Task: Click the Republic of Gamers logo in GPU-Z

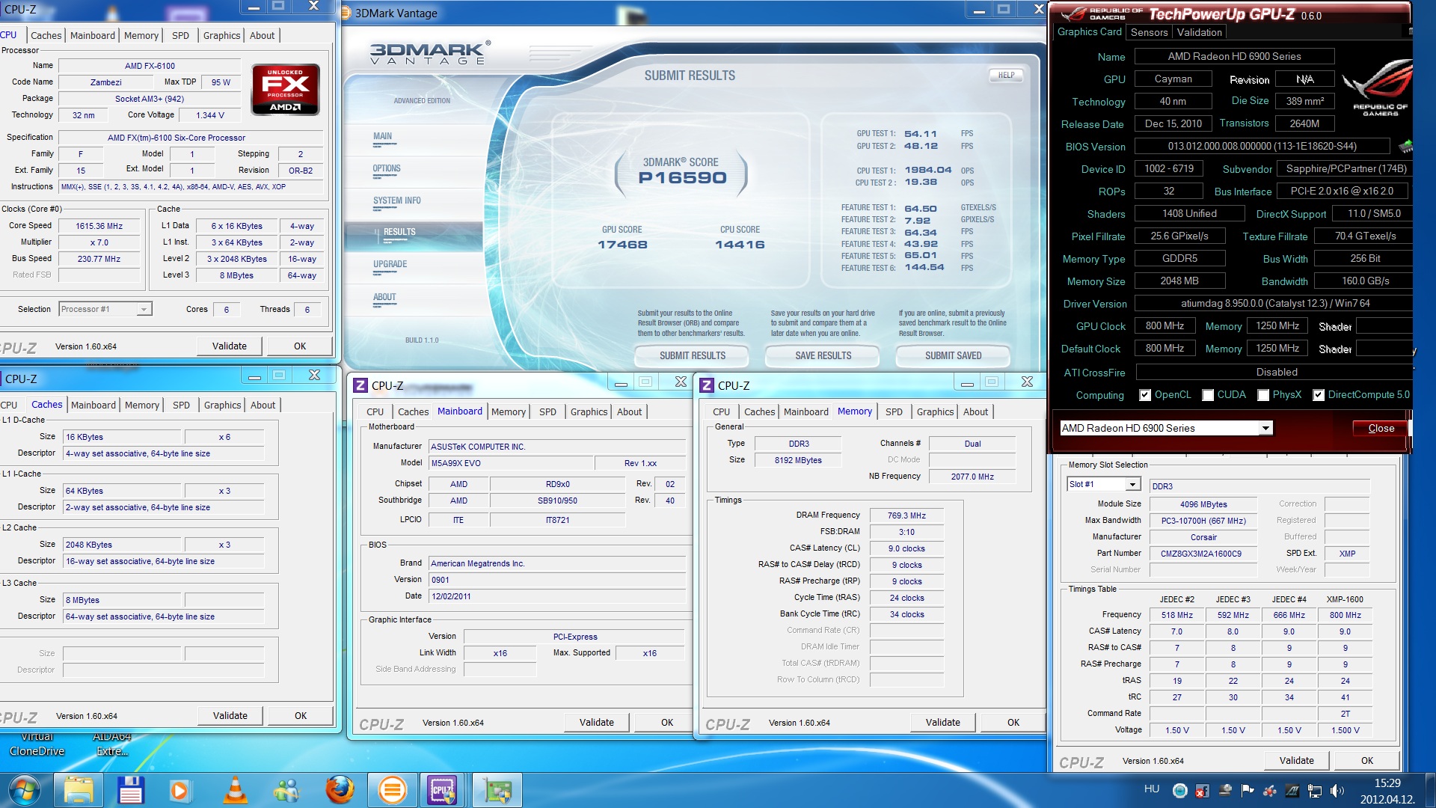Action: click(1378, 88)
